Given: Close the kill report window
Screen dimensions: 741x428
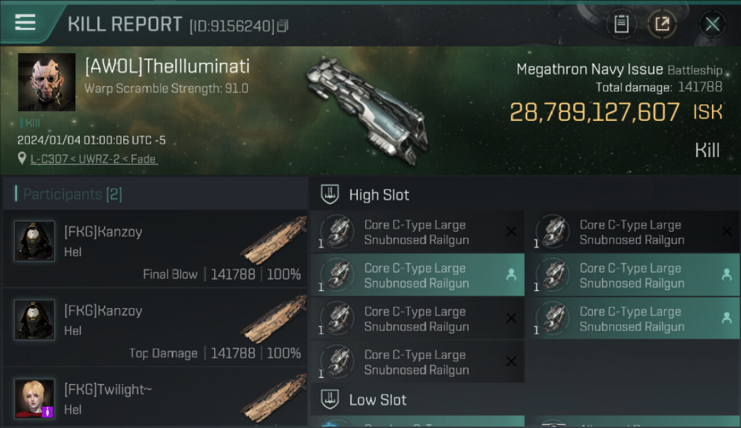Looking at the screenshot, I should (x=712, y=24).
